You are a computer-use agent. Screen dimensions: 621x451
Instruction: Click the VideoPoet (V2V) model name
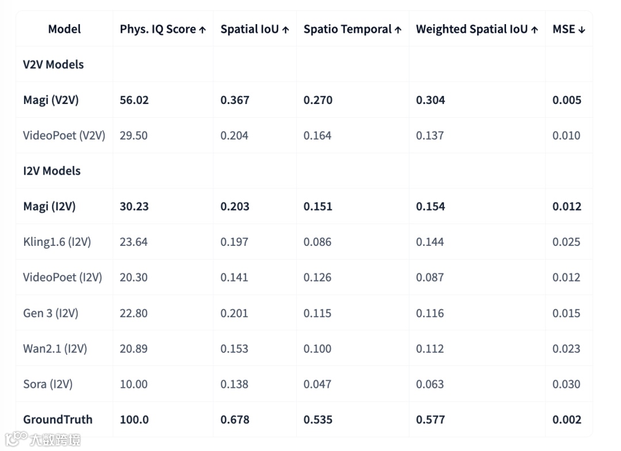[64, 136]
